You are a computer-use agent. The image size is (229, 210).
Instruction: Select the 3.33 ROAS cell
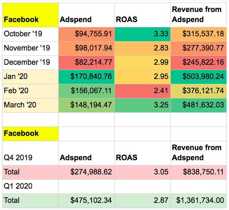coord(142,34)
